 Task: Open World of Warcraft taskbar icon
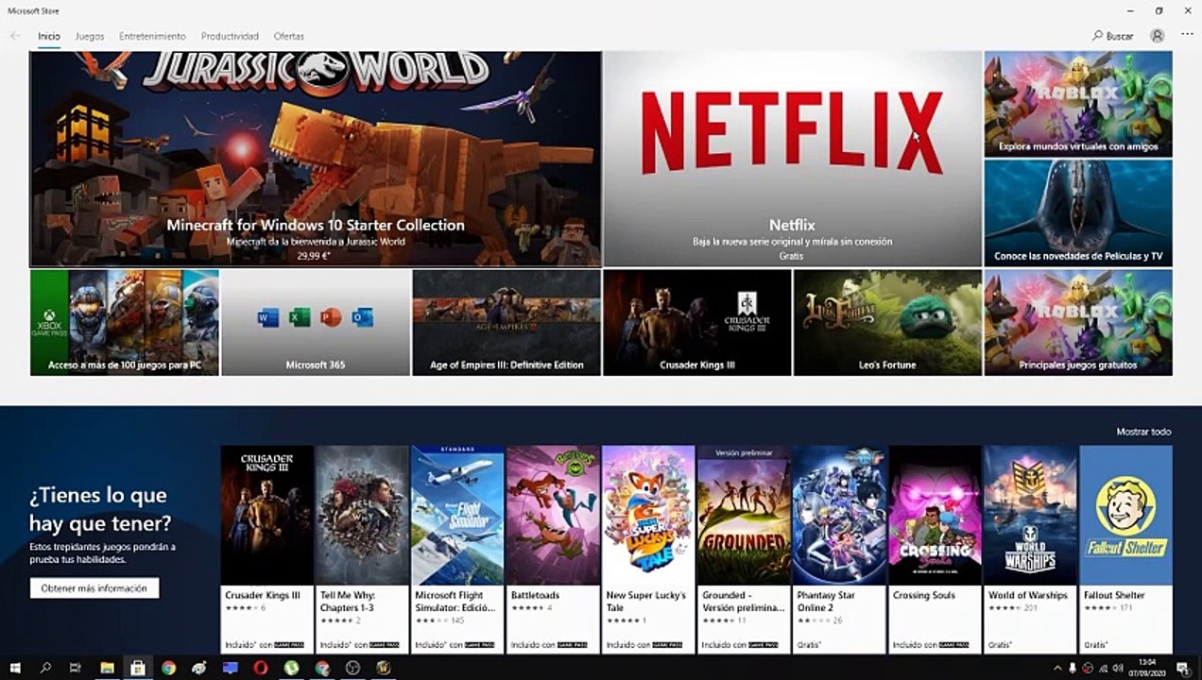coord(384,668)
